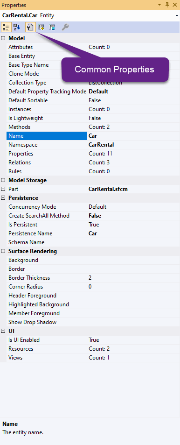This screenshot has height=445, width=180.
Task: Expand the Part property node
Action: pyautogui.click(x=3, y=189)
